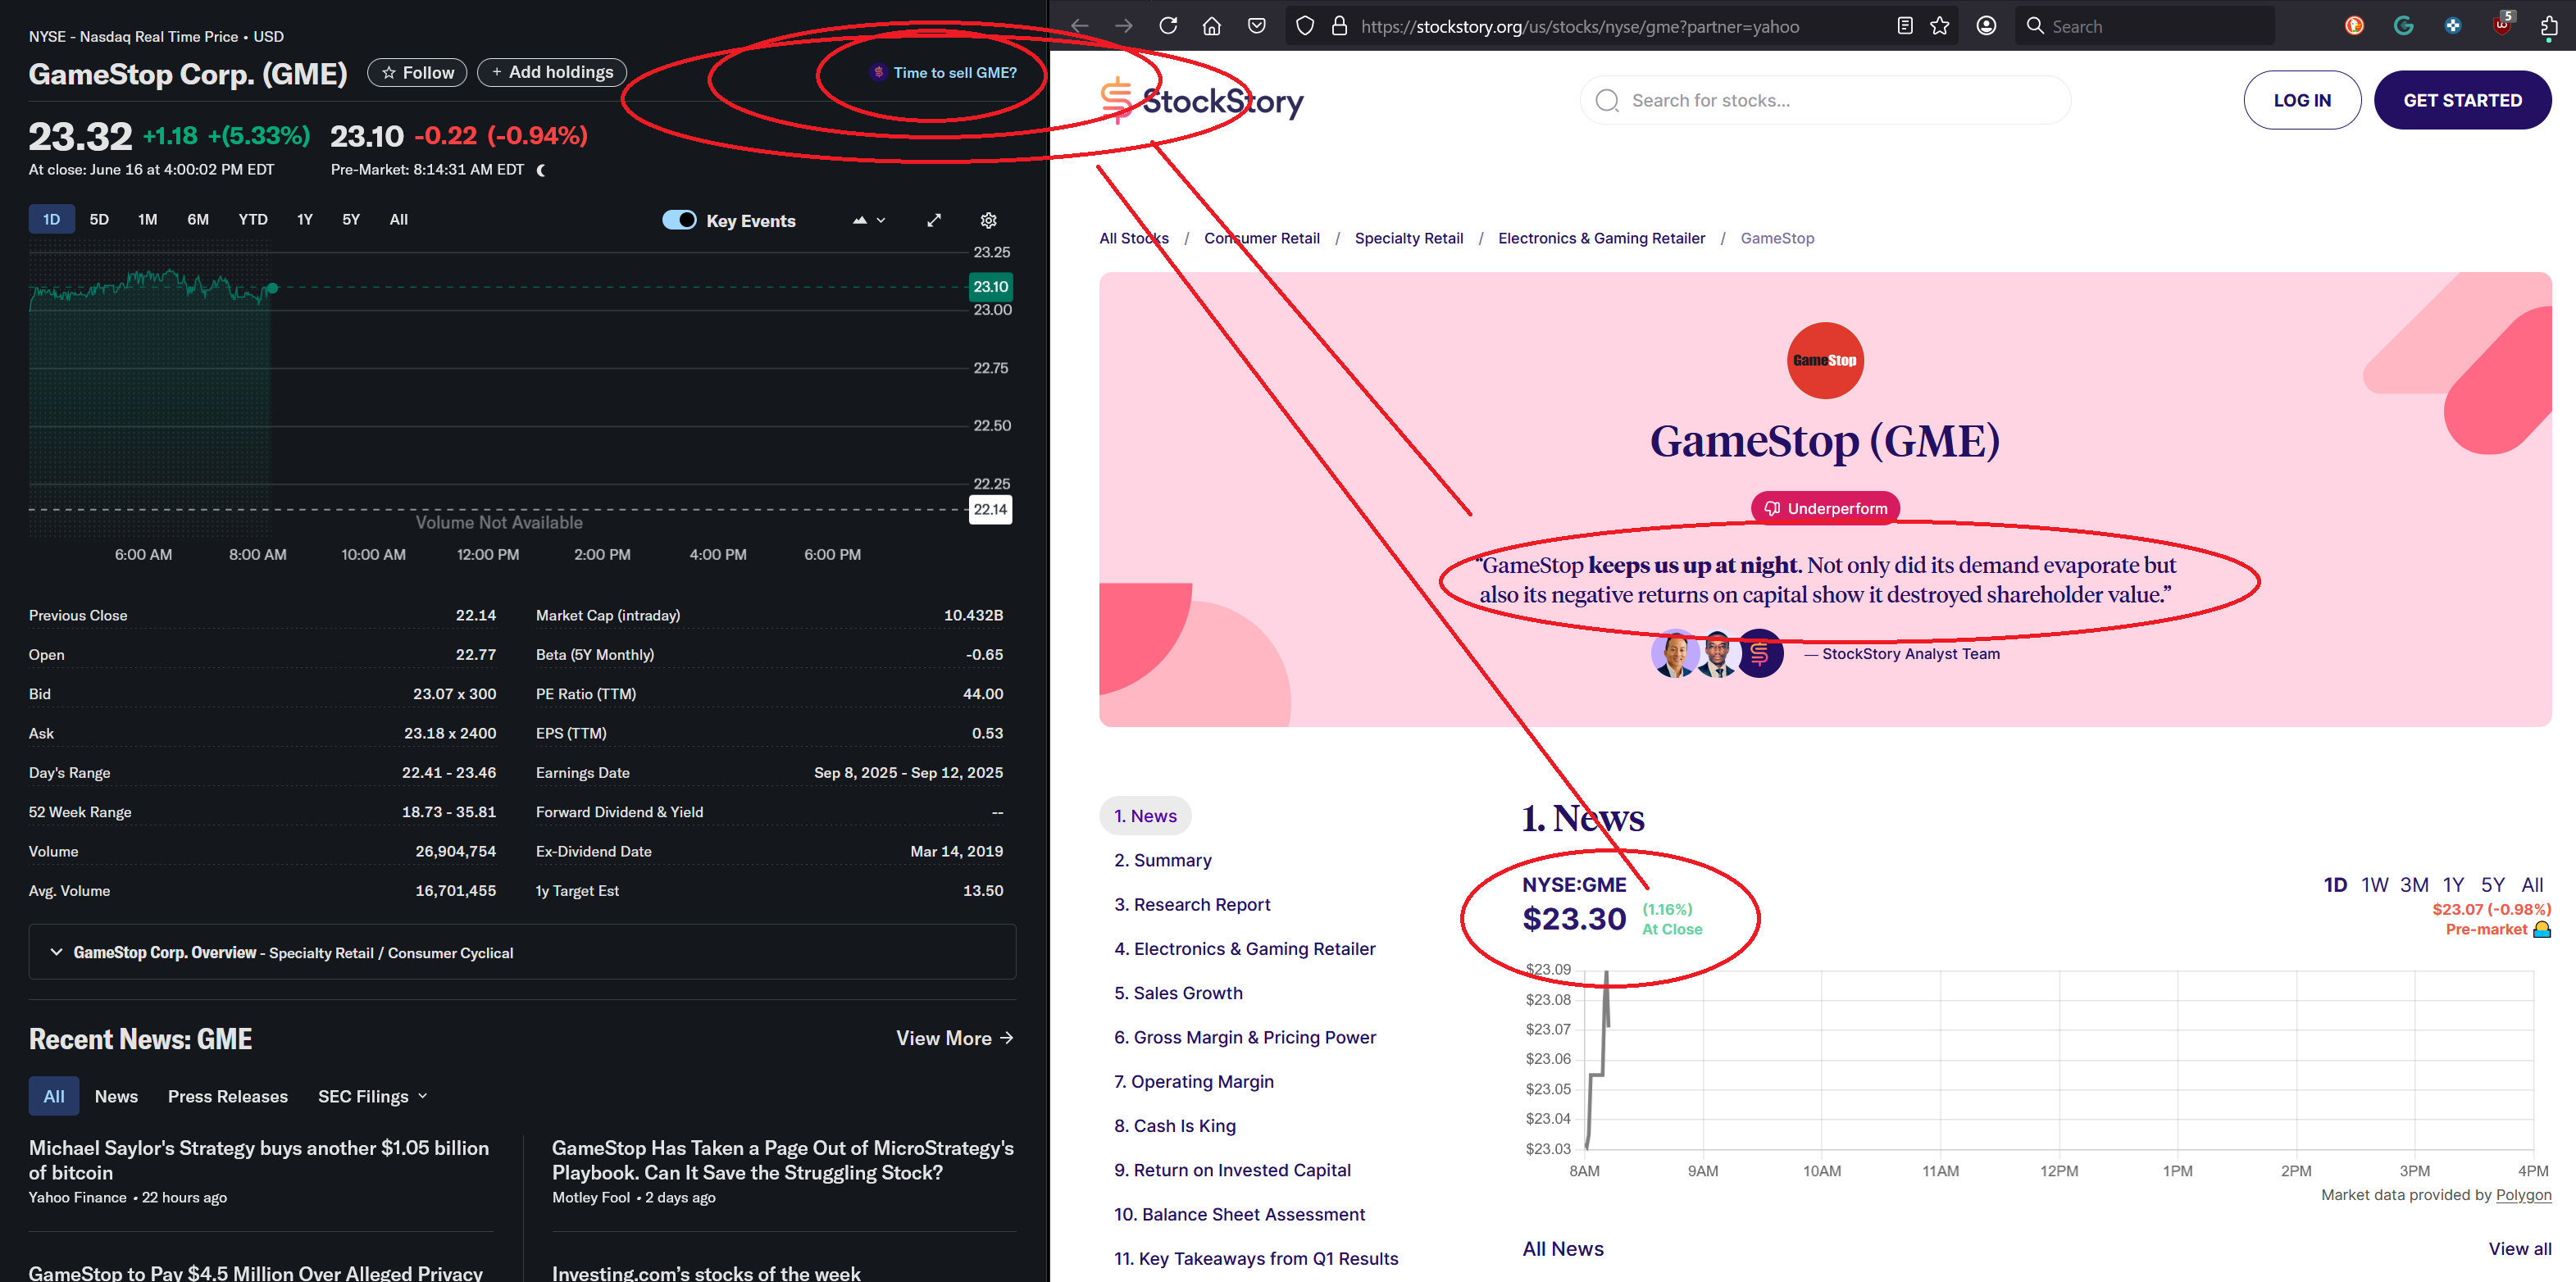Click the browser Search box
The height and width of the screenshot is (1282, 2576).
coord(2145,26)
